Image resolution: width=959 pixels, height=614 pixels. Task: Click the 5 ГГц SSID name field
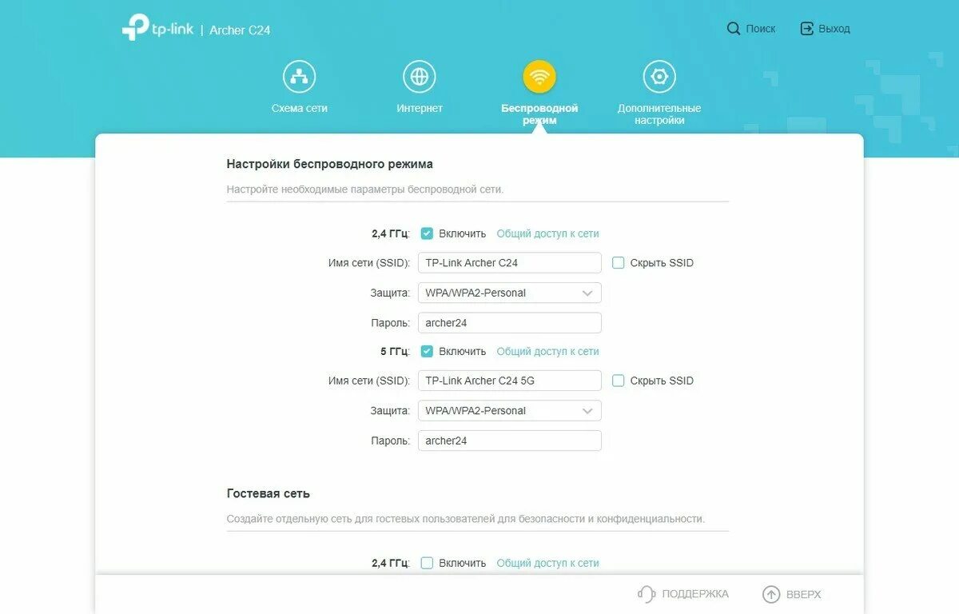(510, 381)
